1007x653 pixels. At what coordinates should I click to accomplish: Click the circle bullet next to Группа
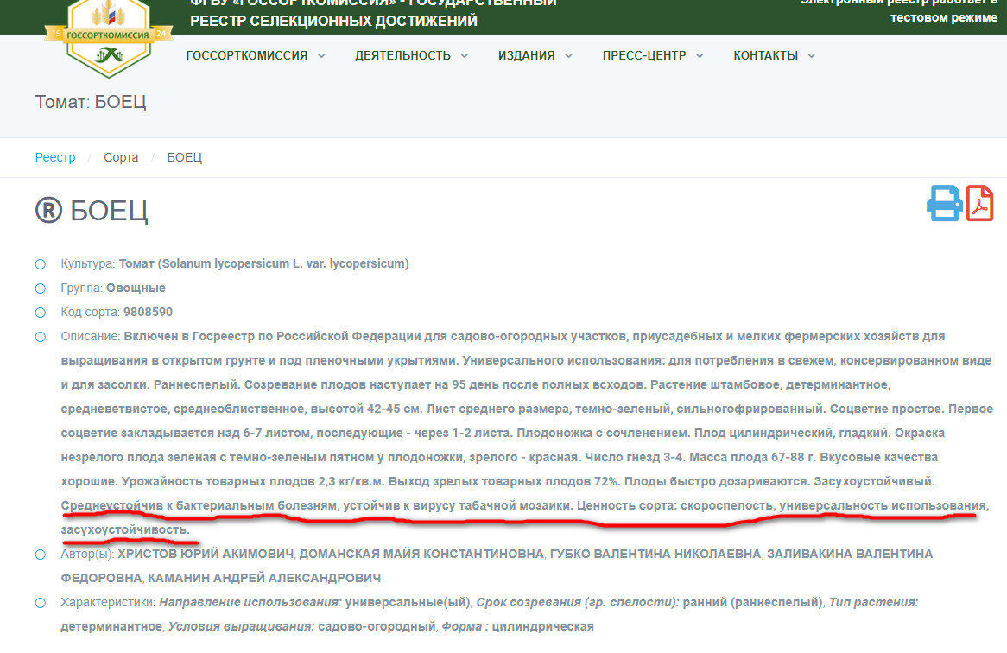coord(41,288)
